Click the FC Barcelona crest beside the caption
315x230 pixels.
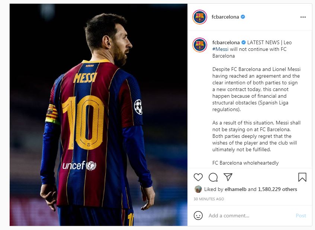pos(200,45)
